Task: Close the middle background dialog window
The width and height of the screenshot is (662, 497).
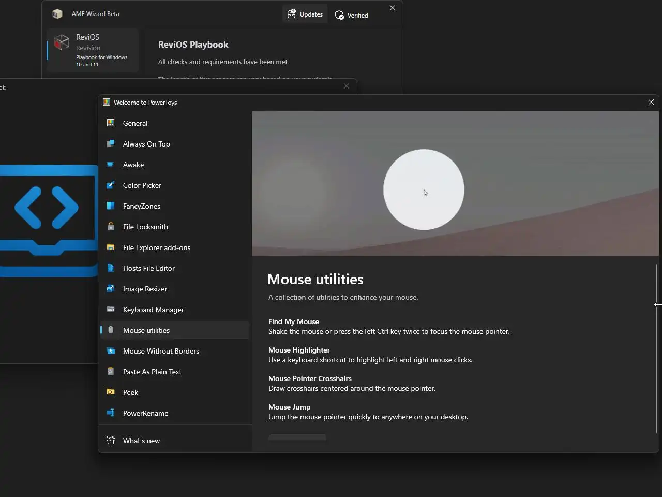Action: coord(347,86)
